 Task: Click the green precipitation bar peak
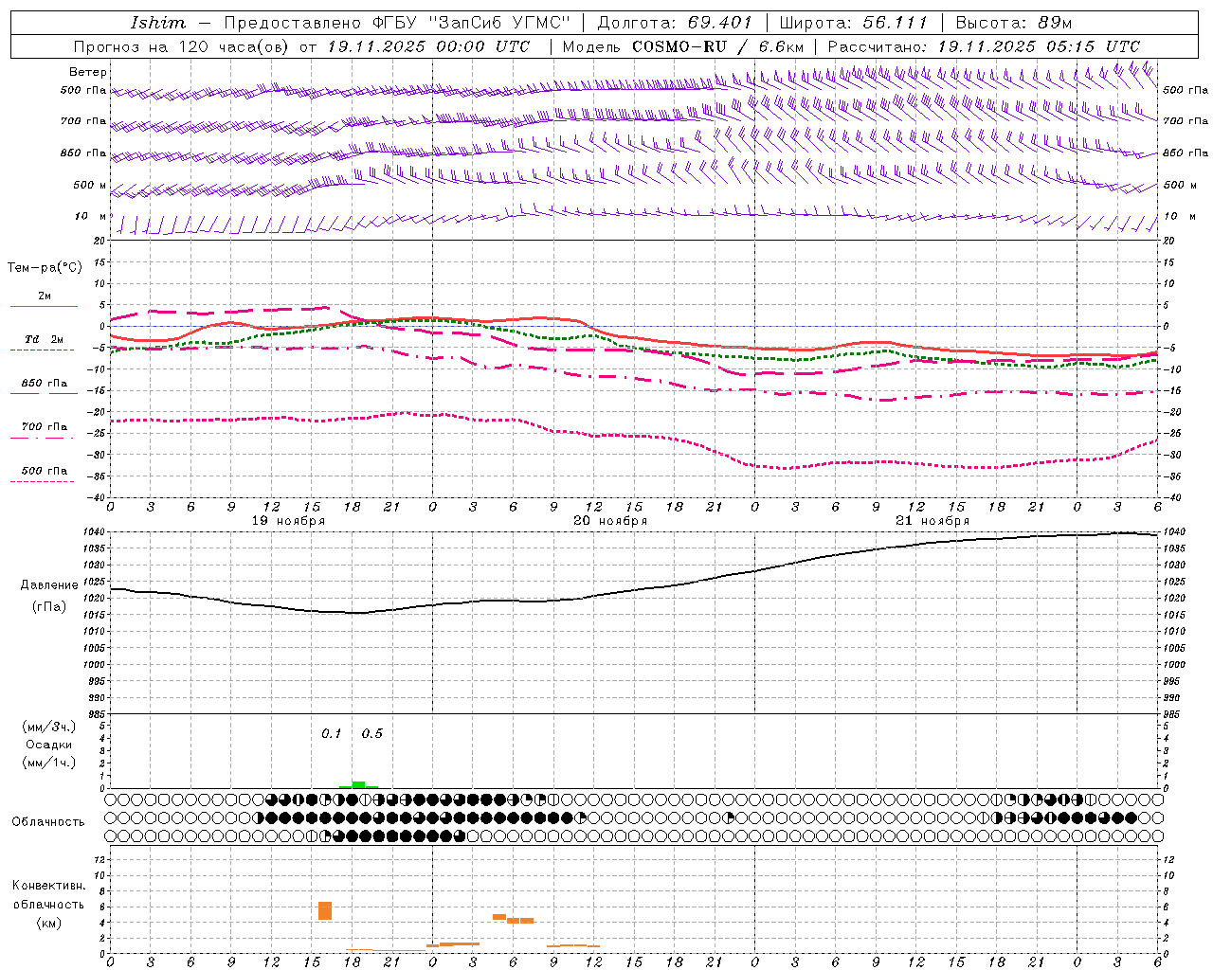358,784
